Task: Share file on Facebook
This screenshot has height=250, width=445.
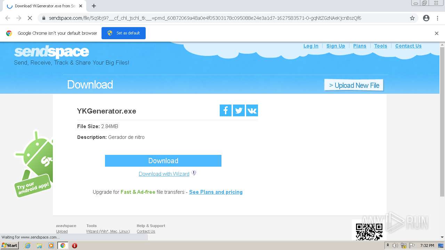Action: (225, 110)
